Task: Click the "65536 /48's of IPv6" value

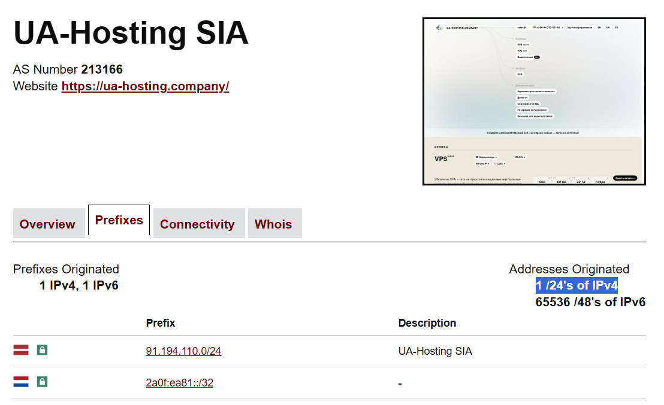Action: [x=590, y=302]
